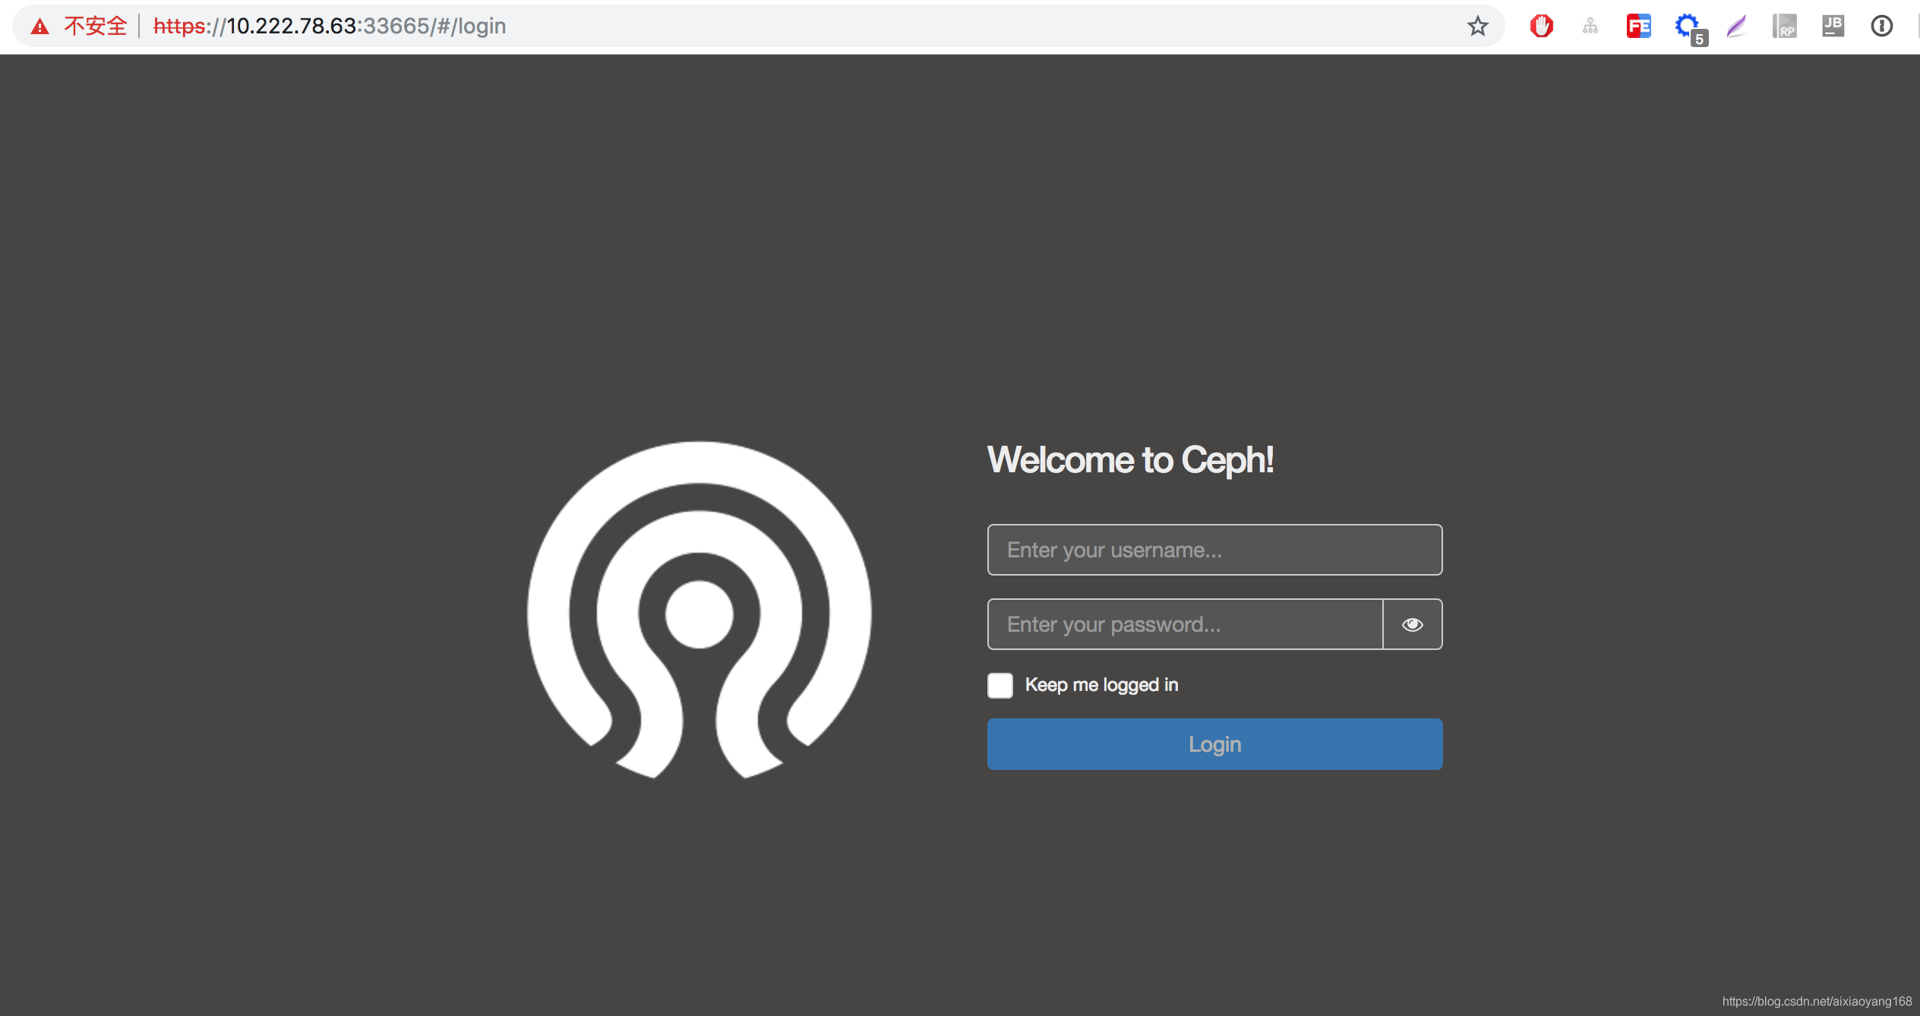This screenshot has width=1920, height=1016.
Task: Click the bookmark star in address bar
Action: 1477,27
